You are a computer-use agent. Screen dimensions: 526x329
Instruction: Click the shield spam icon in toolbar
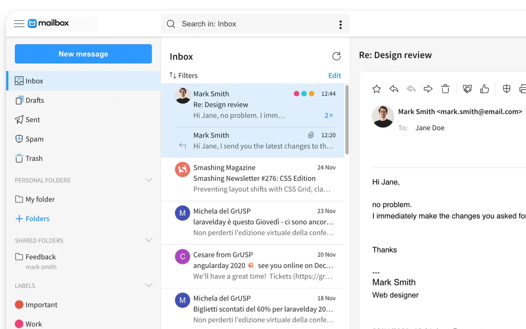click(507, 89)
